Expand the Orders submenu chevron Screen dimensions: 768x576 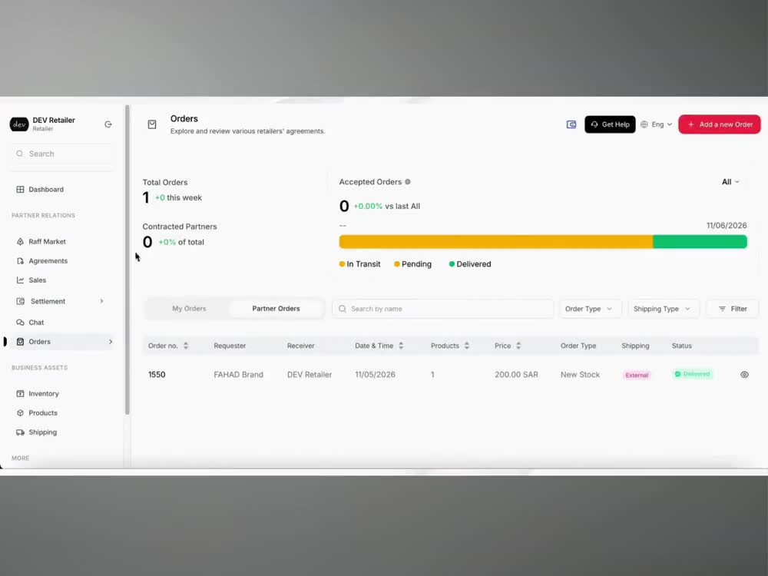pyautogui.click(x=111, y=342)
